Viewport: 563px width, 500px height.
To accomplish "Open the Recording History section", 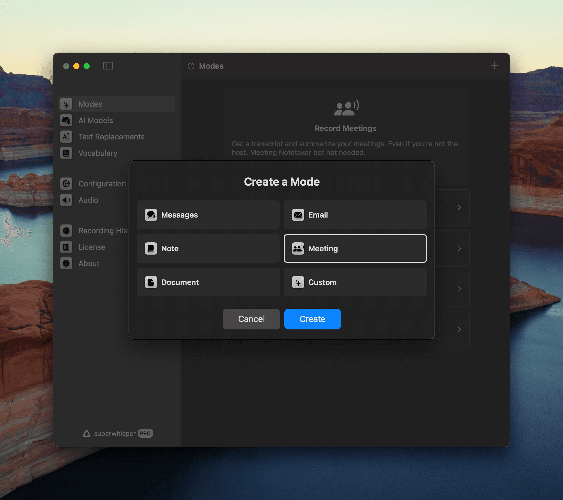I will click(104, 231).
